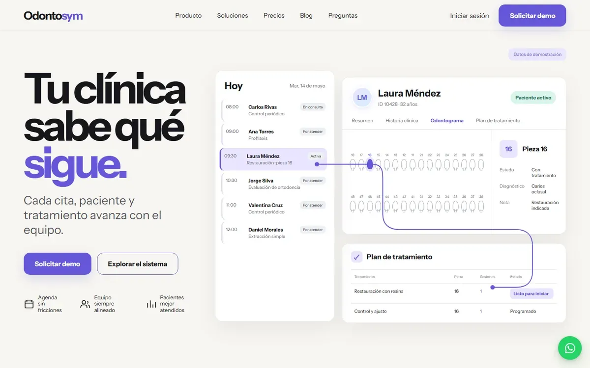590x368 pixels.
Task: Open Carlos Rivas 08:00 appointment
Action: click(x=274, y=110)
